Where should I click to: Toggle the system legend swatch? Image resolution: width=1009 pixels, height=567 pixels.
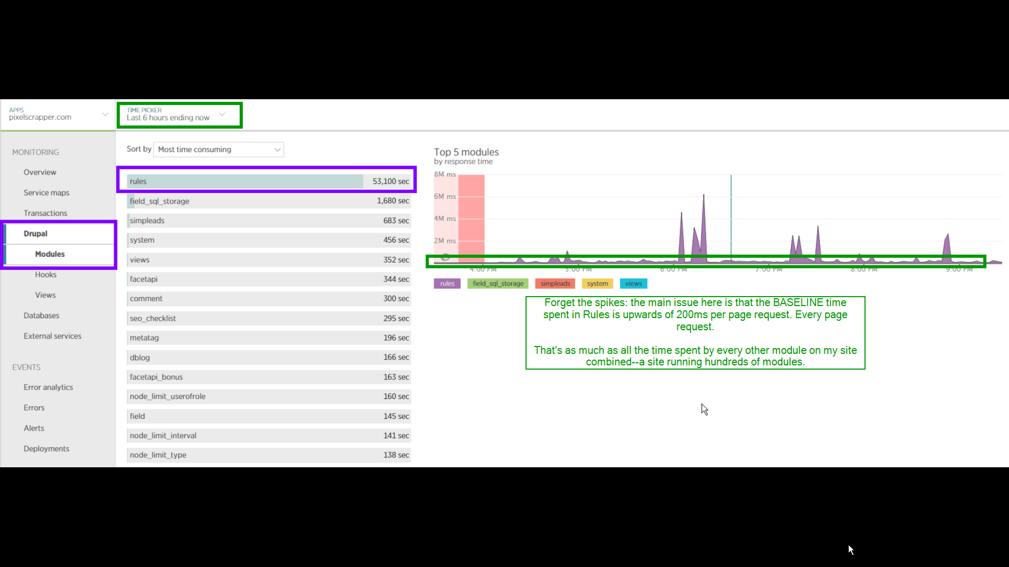(x=597, y=283)
